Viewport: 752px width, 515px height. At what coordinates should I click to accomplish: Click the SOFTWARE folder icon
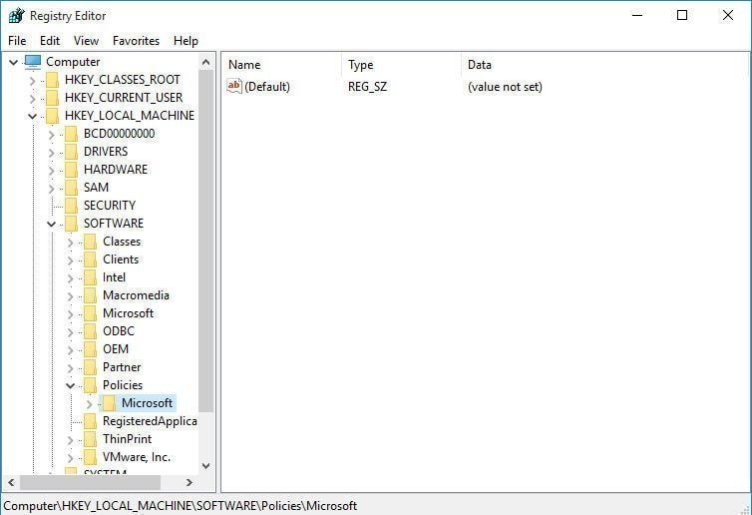coord(71,224)
